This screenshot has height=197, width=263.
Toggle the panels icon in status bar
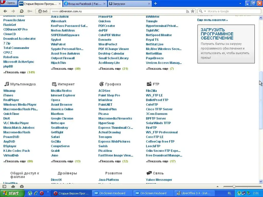(5, 186)
